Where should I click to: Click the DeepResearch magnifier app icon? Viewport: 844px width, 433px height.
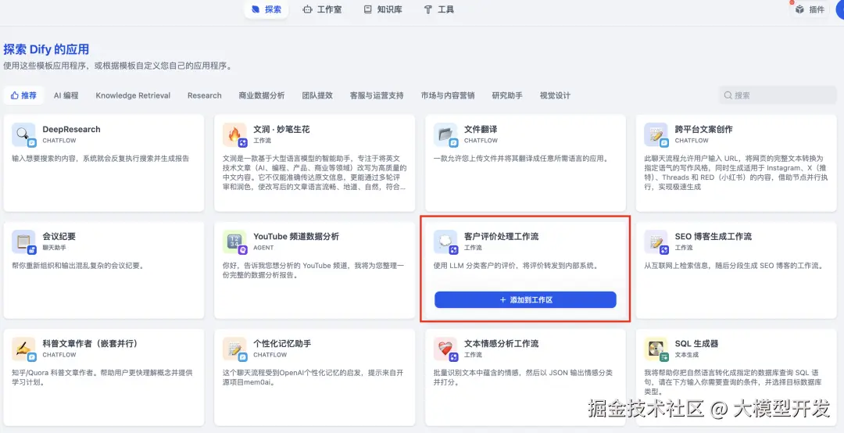(23, 134)
